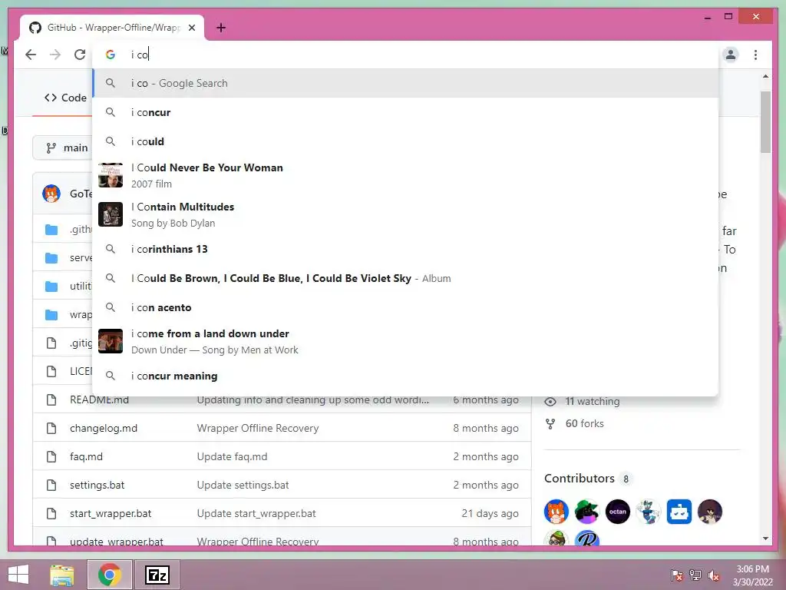Choose the 'i concur meaning' suggestion

(405, 376)
